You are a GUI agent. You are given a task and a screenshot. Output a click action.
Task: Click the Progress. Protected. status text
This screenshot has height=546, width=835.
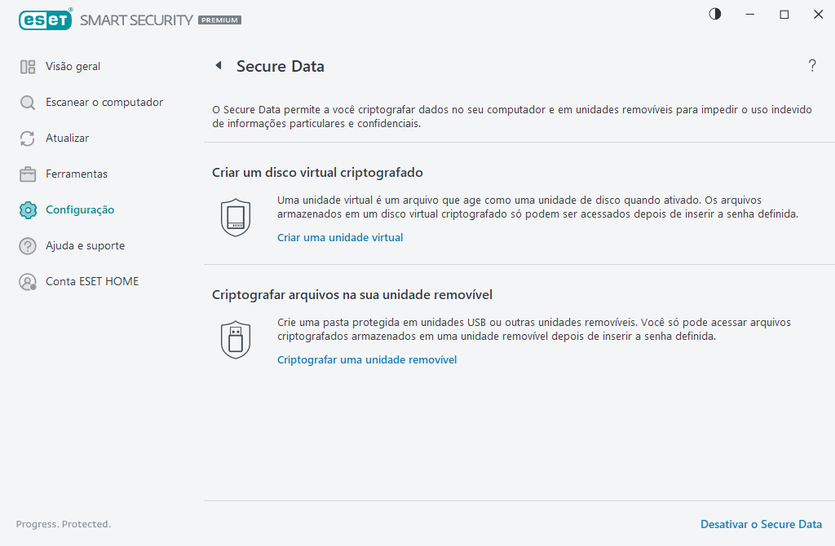tap(64, 524)
